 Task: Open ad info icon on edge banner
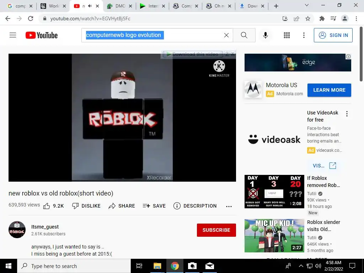[348, 57]
